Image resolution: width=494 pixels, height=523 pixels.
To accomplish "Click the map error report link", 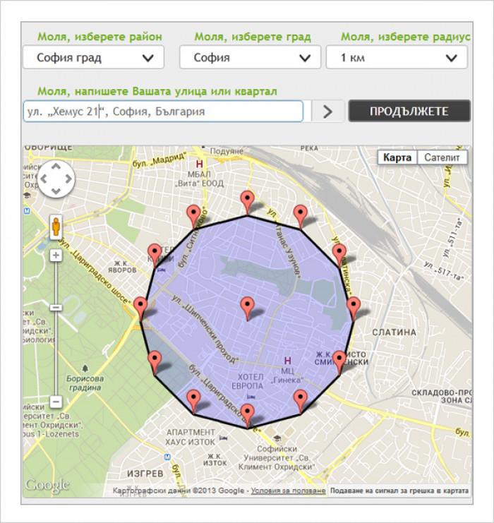I will click(400, 491).
